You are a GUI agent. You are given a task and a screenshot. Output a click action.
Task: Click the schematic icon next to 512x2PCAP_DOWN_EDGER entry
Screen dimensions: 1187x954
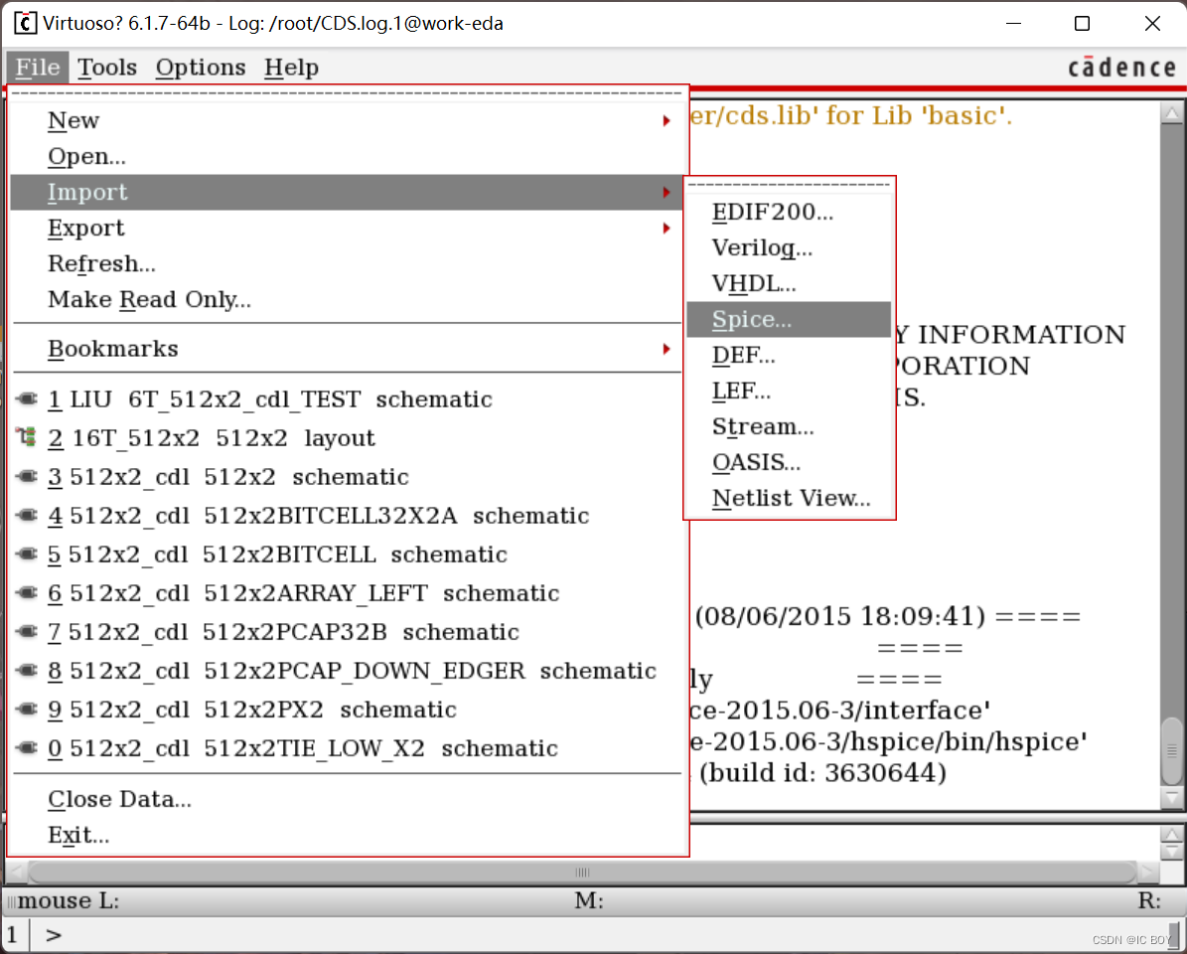[x=27, y=670]
